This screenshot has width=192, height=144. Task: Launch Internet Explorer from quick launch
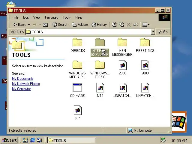[32, 140]
